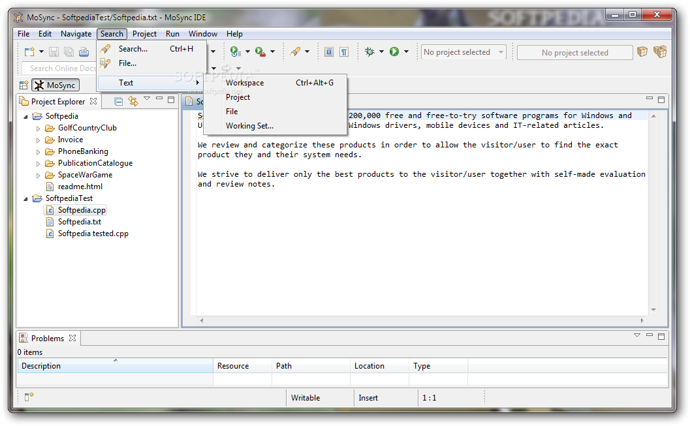Toggle Link with Editor in Project Explorer
Viewport: 690px width, 426px height.
tap(133, 102)
